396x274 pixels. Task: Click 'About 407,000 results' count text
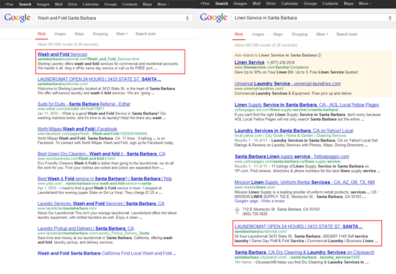tap(266, 45)
